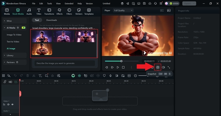This screenshot has height=116, width=221.
Task: Click the timeline layout grid icon
Action: (4, 76)
